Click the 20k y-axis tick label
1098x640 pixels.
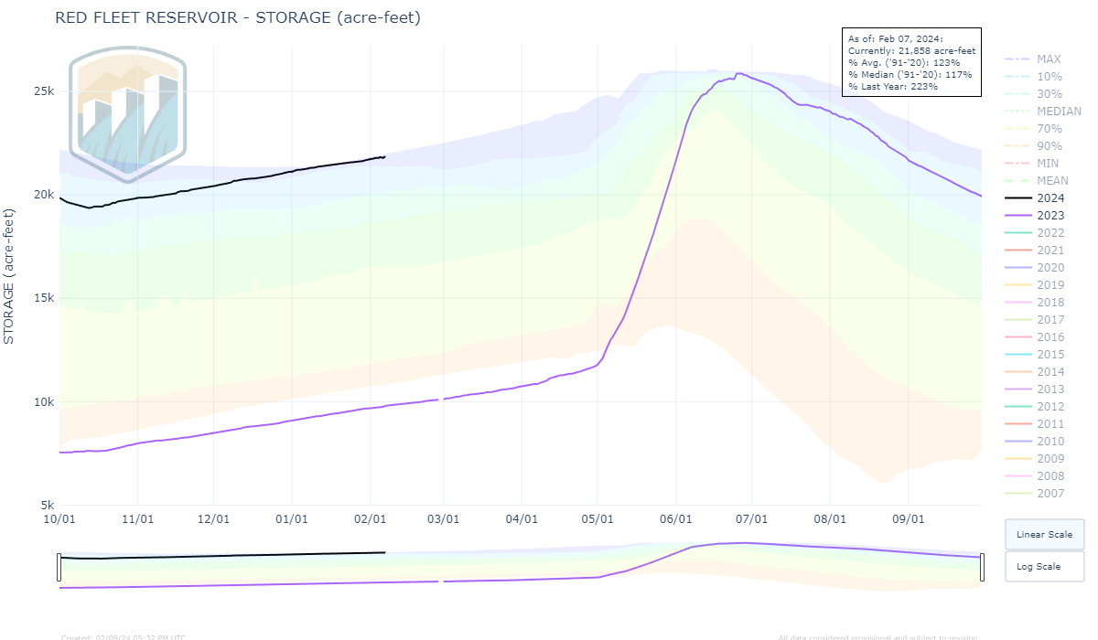point(45,195)
